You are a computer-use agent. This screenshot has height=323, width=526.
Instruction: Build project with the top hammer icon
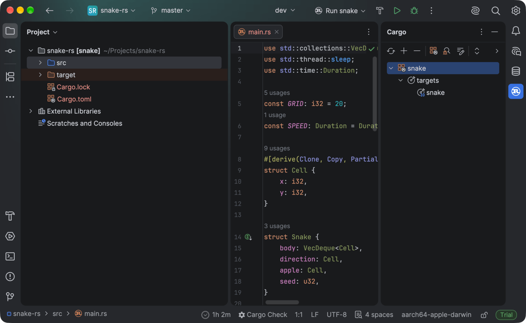[x=380, y=11]
